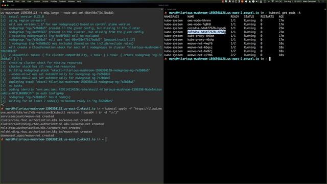Viewport: 327px width, 184px height.
Task: Click the 2/2 ready value for weave-net-v7tb6
Action: click(x=233, y=55)
